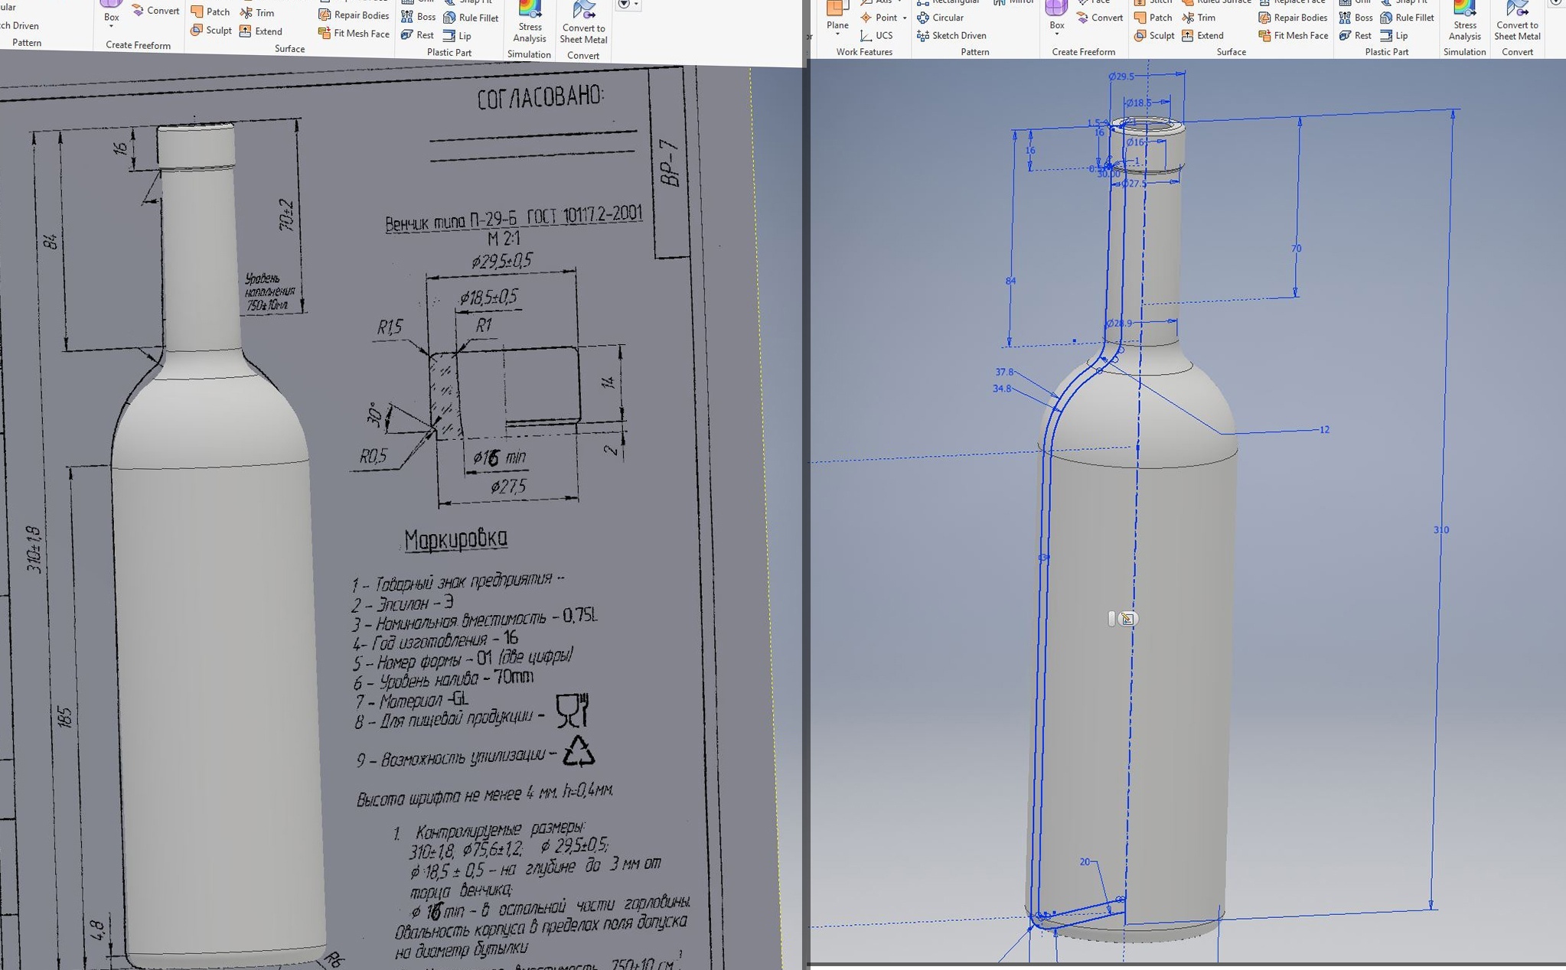Expand the Box freeform dropdown in right window
Viewport: 1566px width, 970px height.
pyautogui.click(x=1057, y=34)
